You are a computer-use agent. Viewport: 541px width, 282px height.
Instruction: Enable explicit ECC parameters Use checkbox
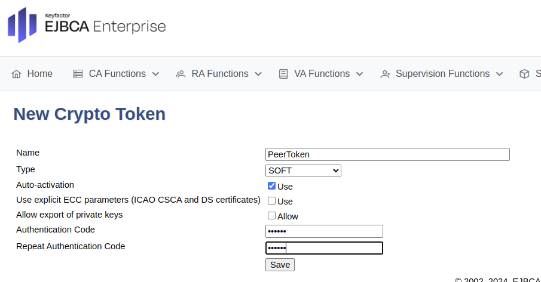[271, 201]
